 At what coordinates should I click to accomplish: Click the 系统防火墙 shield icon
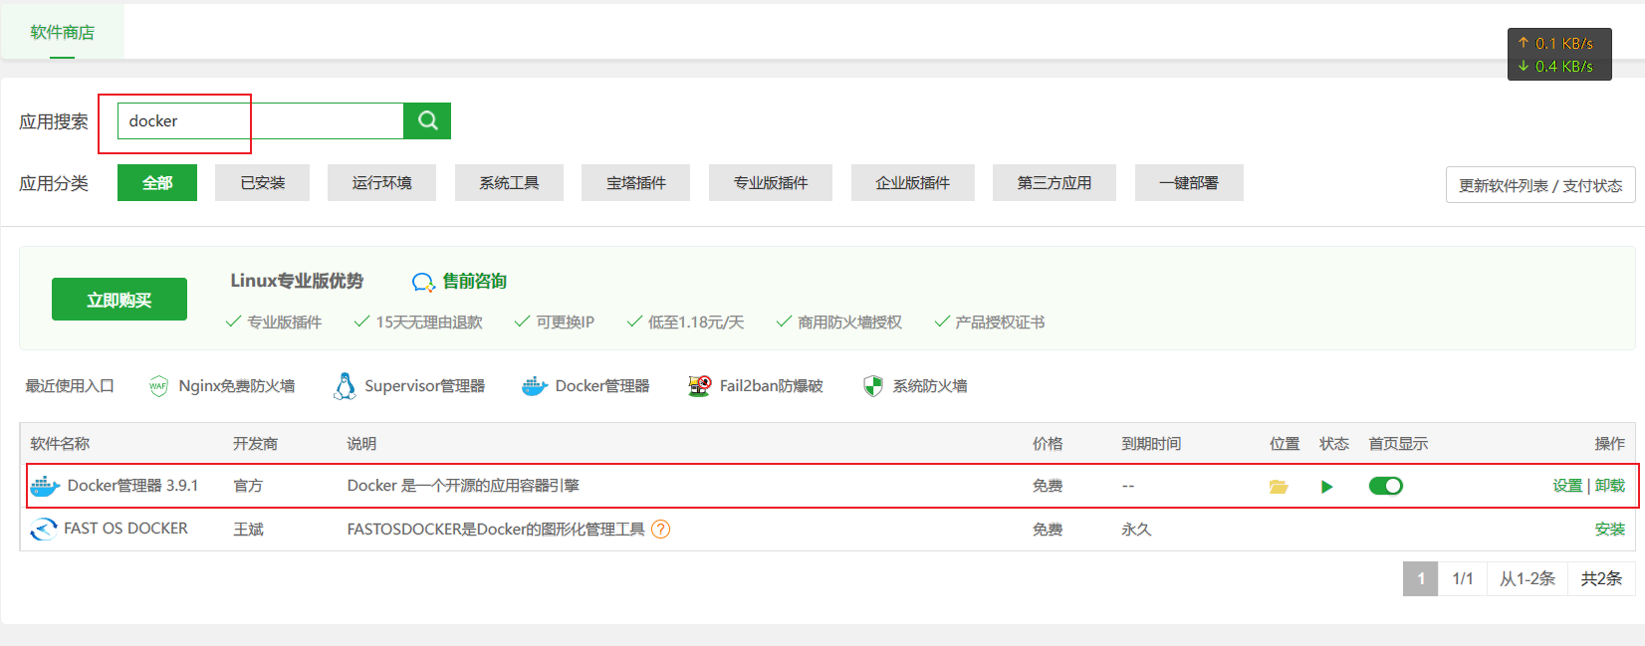873,386
